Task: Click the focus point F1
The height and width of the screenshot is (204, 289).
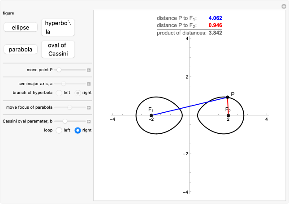Action: (151, 115)
